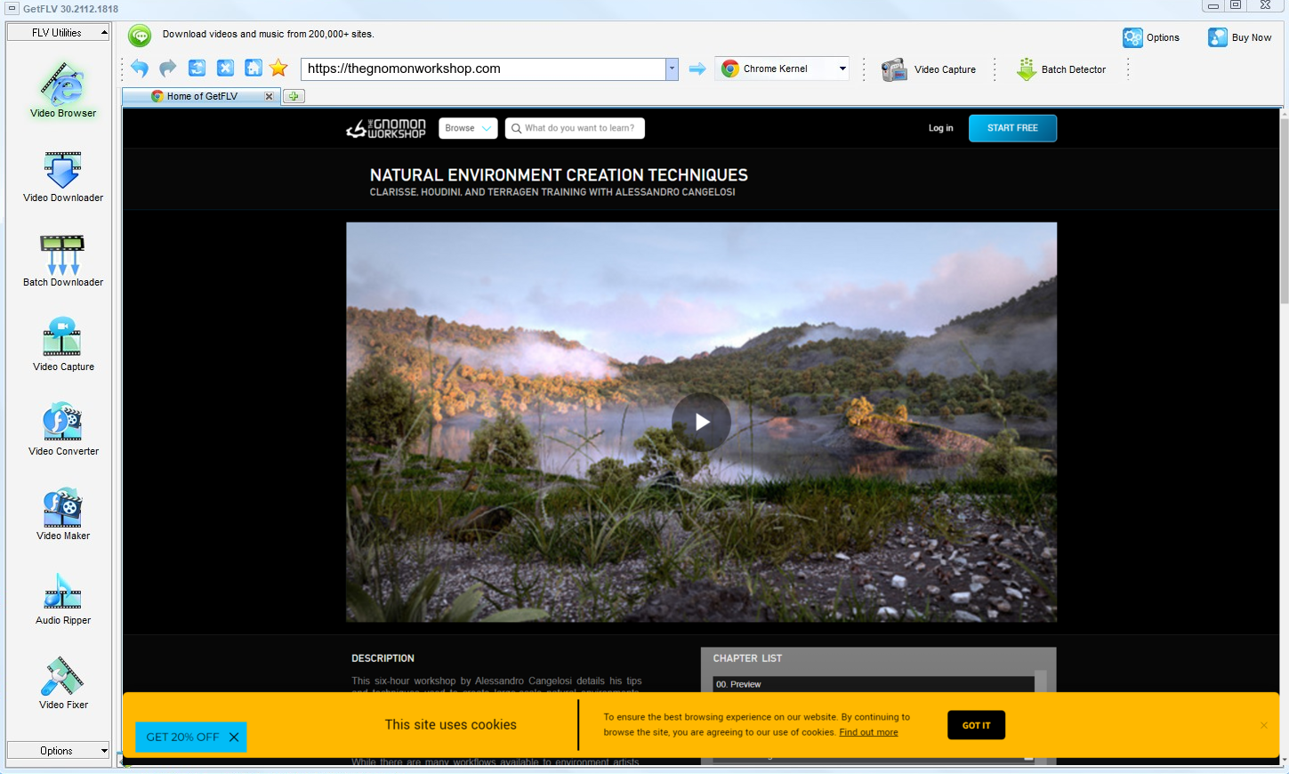The image size is (1289, 774).
Task: Open the Find out more link
Action: coord(868,732)
